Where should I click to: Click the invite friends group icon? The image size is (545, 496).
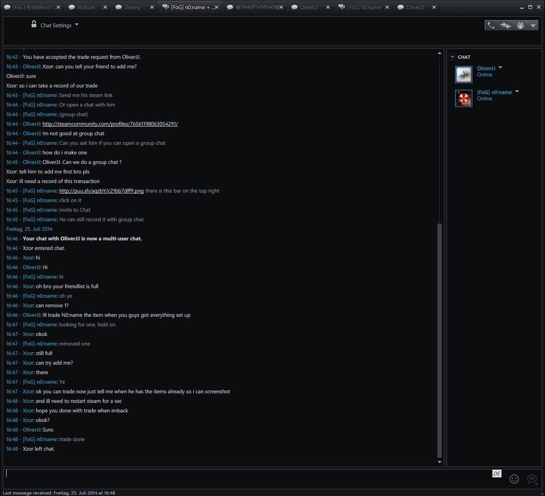(521, 25)
